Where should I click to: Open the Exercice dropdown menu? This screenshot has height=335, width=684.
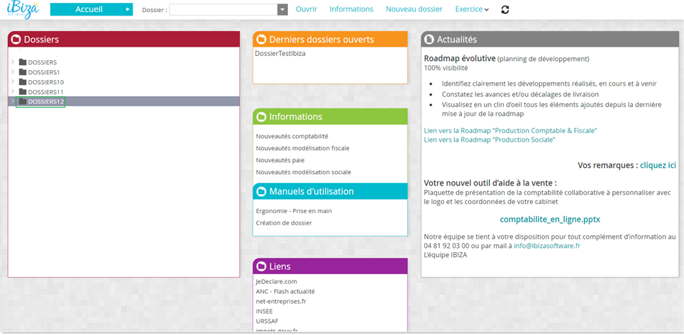[x=472, y=10]
